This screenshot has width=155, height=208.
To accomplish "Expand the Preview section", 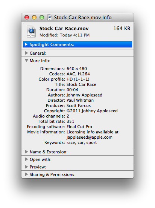I will (x=26, y=167).
